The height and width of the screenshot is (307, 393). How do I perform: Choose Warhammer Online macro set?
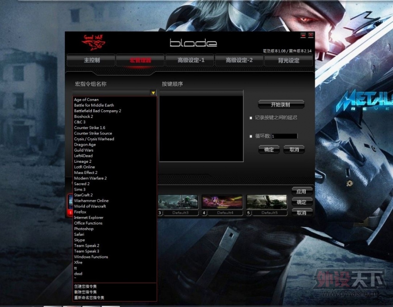[x=91, y=201]
